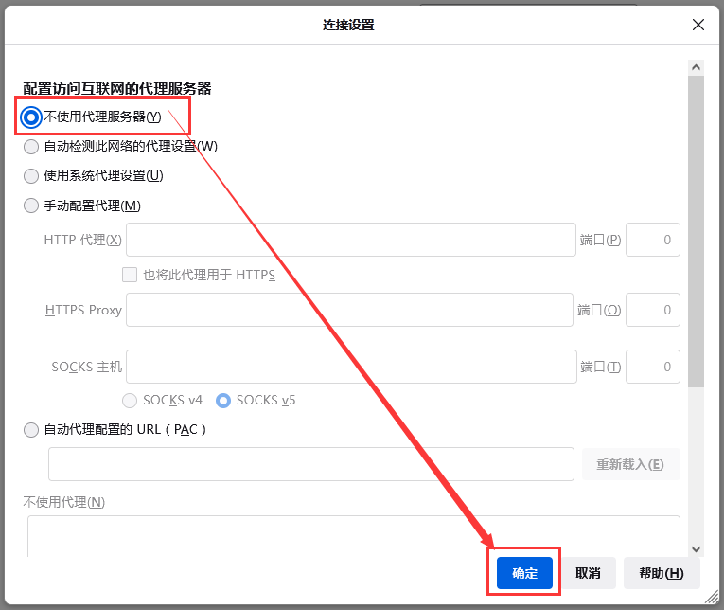Click the scrollbar down arrow
This screenshot has width=724, height=610.
click(x=696, y=549)
